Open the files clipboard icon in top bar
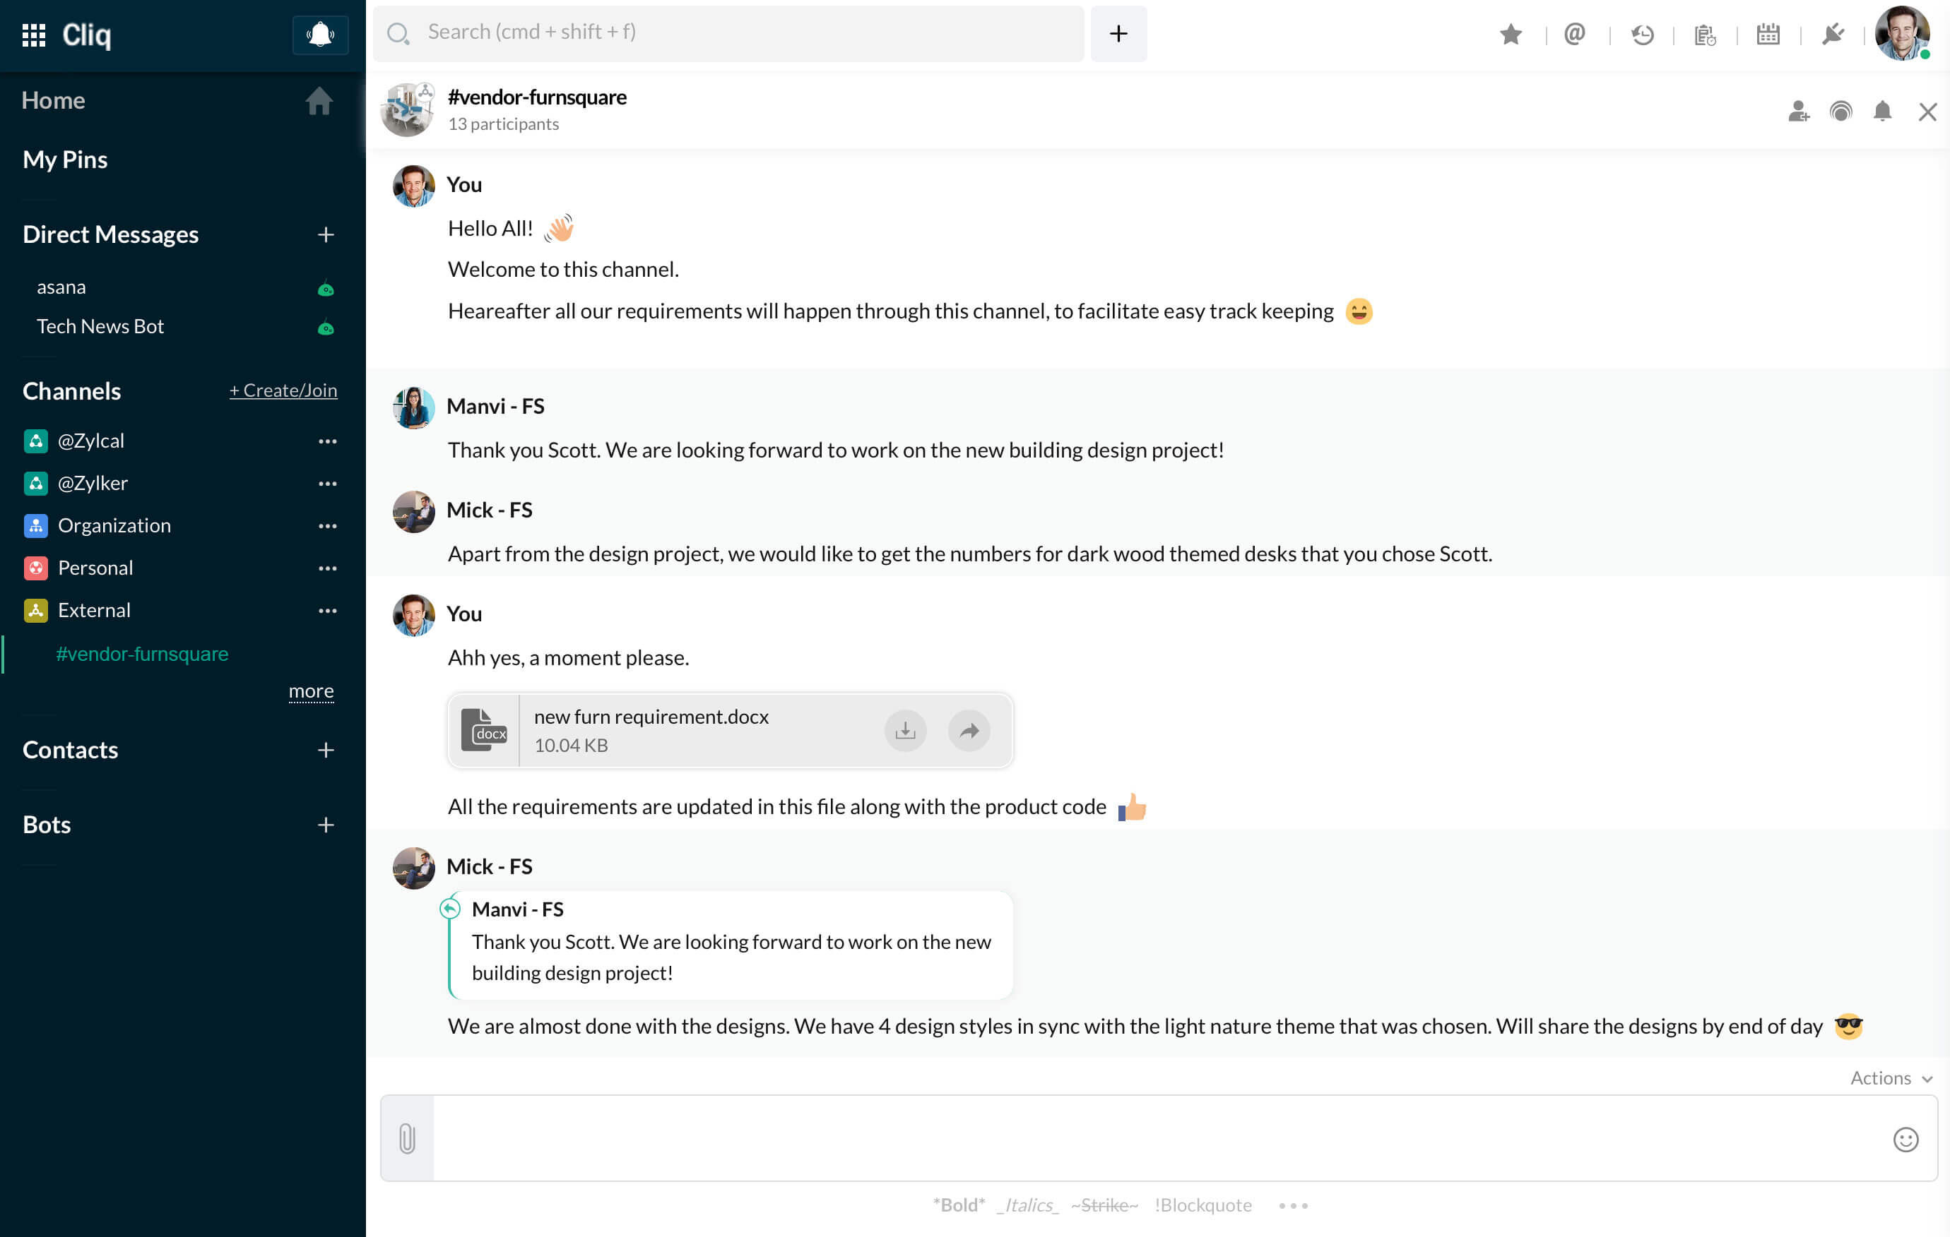Image resolution: width=1950 pixels, height=1237 pixels. [1706, 34]
